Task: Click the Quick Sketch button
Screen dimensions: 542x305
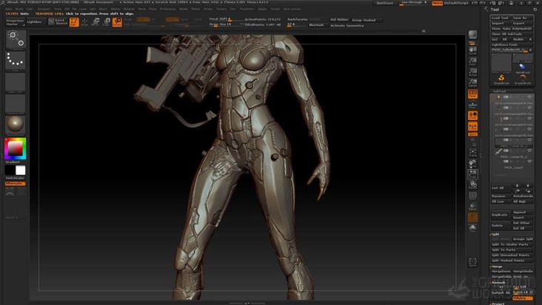Action: coord(57,21)
